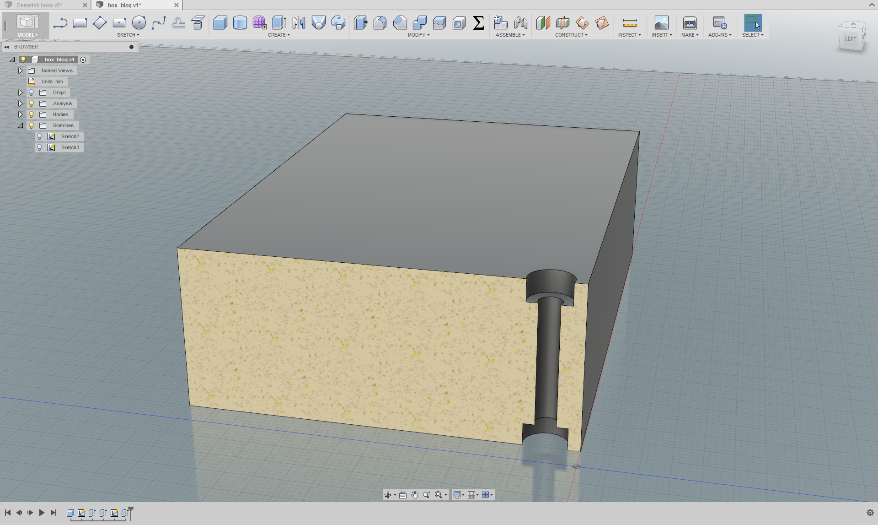Activate the Press Pull tool
878x525 pixels.
[x=360, y=22]
